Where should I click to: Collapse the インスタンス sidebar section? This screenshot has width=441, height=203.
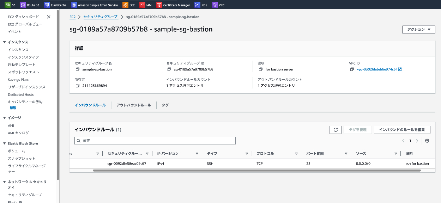pos(4,42)
